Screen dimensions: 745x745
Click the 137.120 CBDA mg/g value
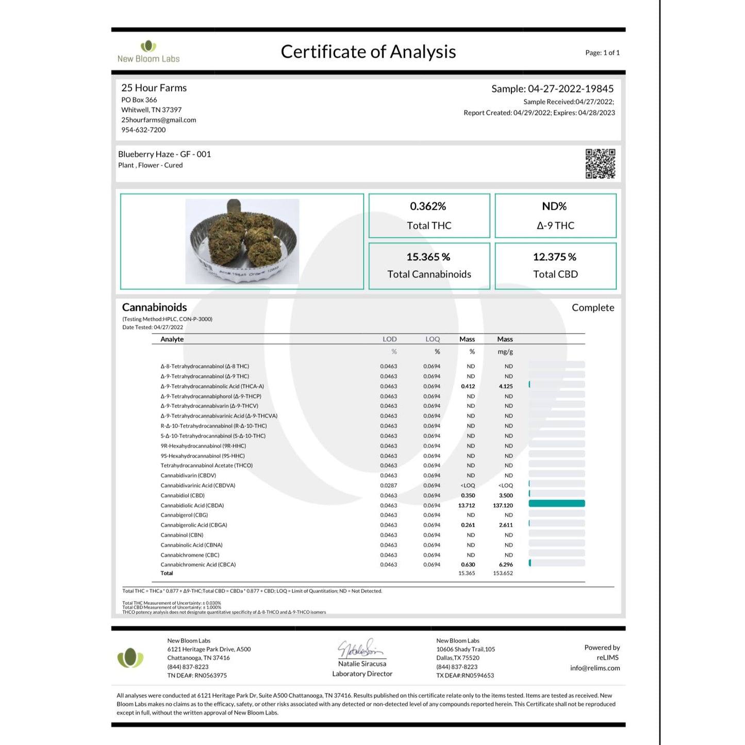[503, 506]
